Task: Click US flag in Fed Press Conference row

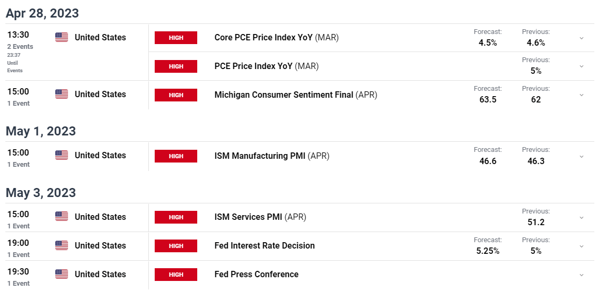Action: point(62,274)
